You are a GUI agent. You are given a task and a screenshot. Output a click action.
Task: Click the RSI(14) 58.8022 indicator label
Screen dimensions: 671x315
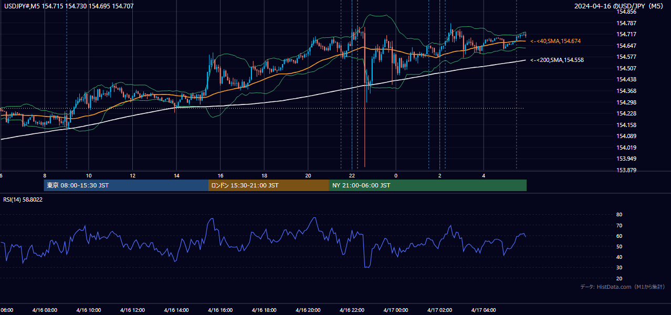pos(23,199)
